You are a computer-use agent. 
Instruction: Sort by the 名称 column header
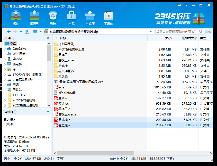pyautogui.click(x=63, y=38)
